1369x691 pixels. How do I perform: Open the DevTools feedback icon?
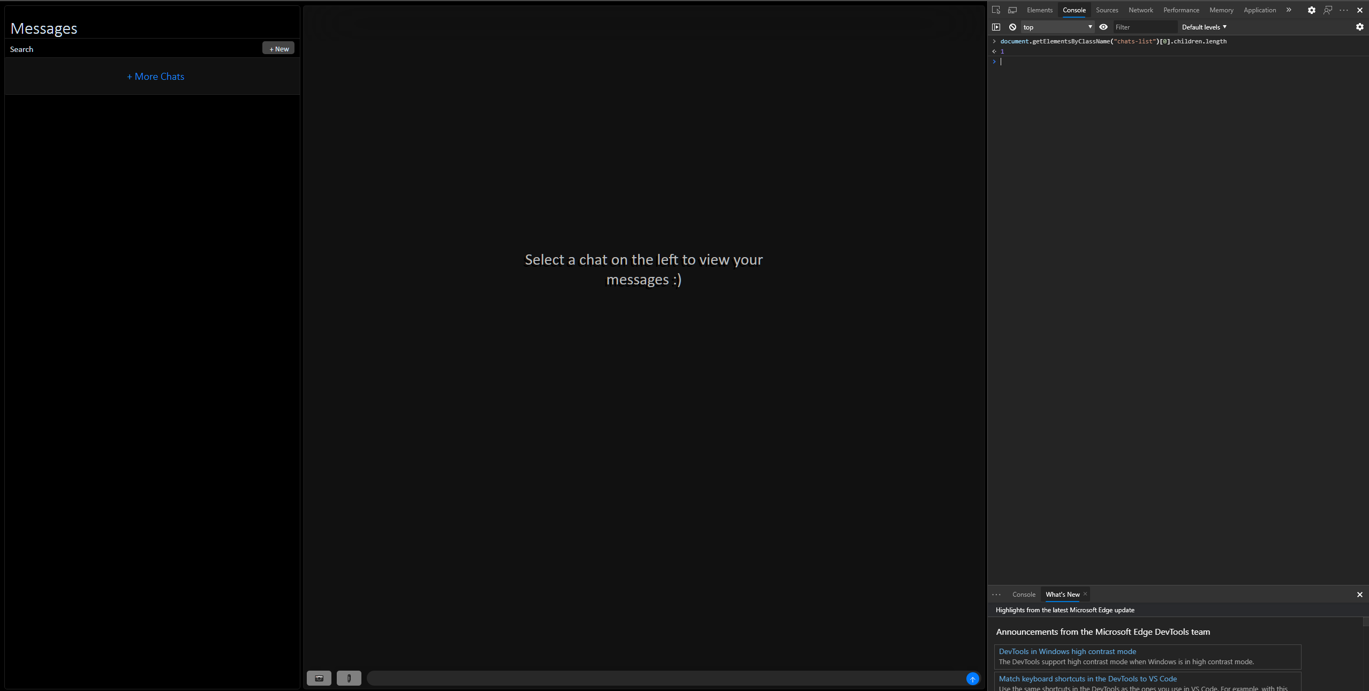(1327, 10)
